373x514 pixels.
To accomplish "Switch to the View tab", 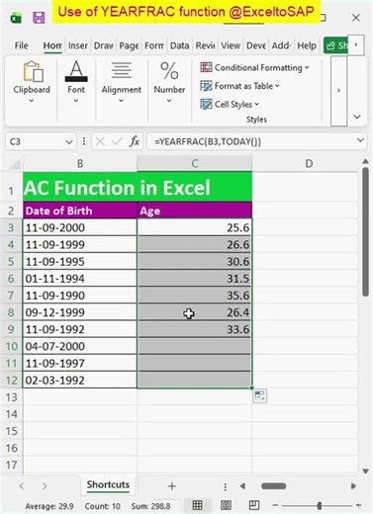I will click(231, 45).
